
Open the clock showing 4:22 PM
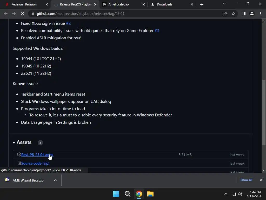pyautogui.click(x=254, y=194)
